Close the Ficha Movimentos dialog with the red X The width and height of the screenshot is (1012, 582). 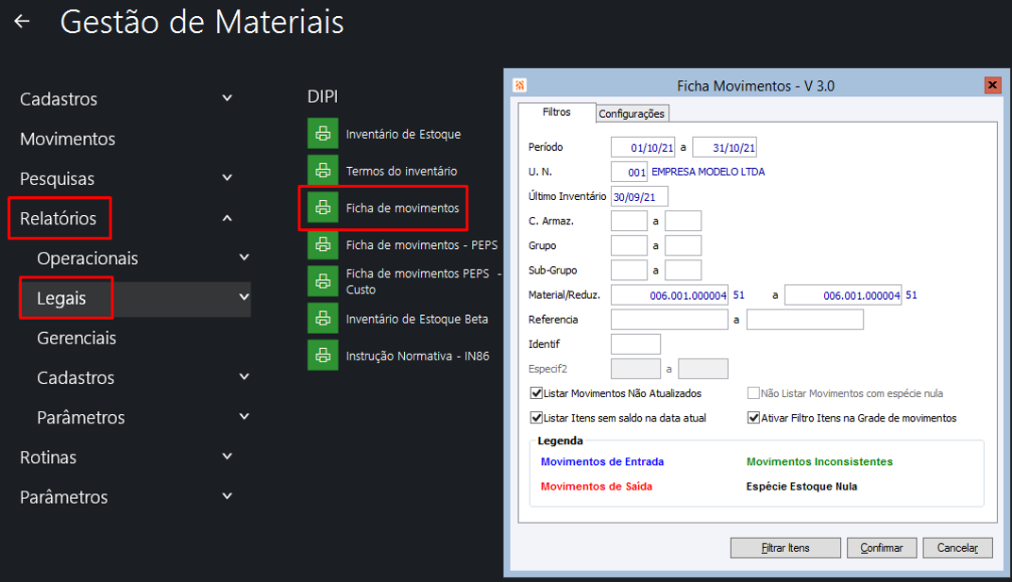coord(992,85)
